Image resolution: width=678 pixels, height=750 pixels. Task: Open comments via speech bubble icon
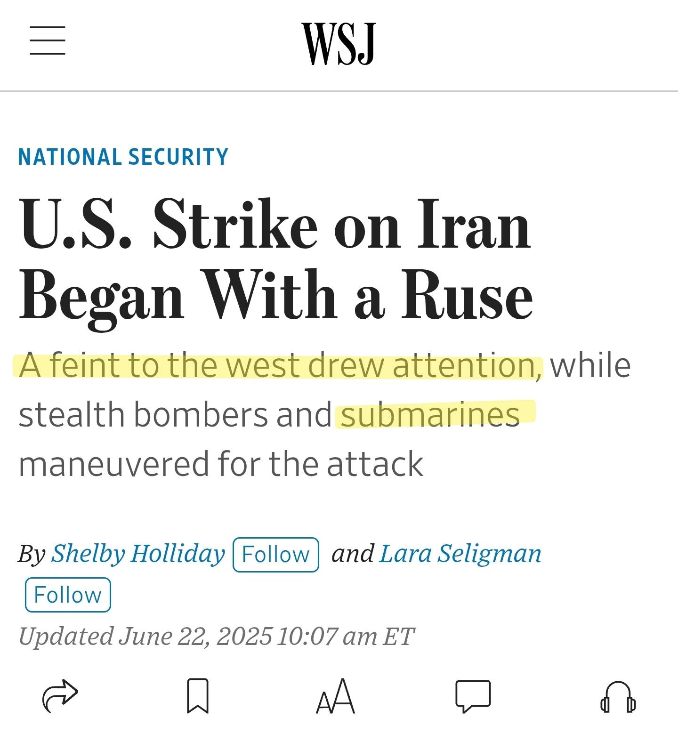click(473, 695)
